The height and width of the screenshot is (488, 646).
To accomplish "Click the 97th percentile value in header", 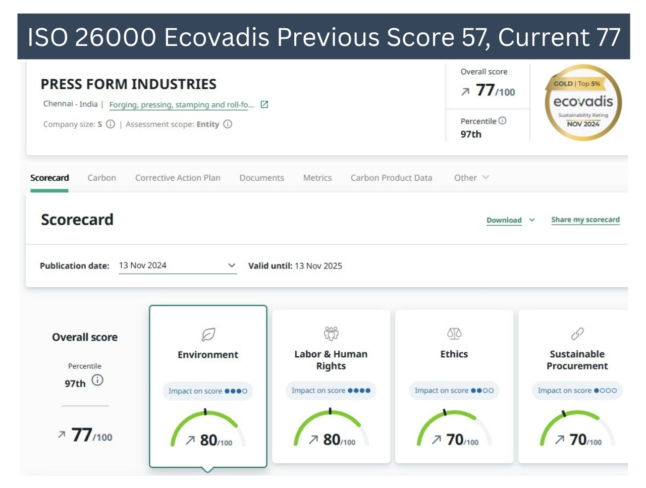I will pyautogui.click(x=471, y=134).
